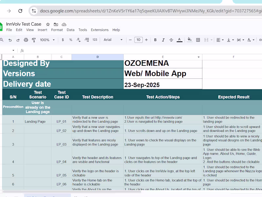Image resolution: width=262 pixels, height=197 pixels.
Task: Redo the last action
Action: pyautogui.click(x=18, y=40)
